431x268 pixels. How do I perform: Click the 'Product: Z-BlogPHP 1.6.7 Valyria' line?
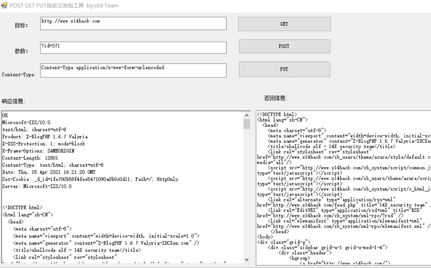point(45,136)
